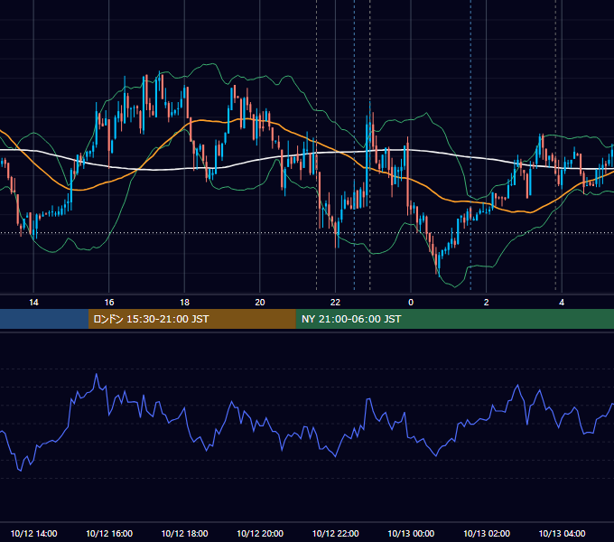Image resolution: width=614 pixels, height=542 pixels.
Task: Click the 0 hour axis label
Action: (411, 303)
